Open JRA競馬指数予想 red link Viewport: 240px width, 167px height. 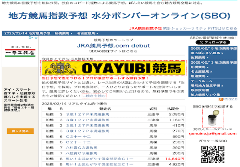145,28
